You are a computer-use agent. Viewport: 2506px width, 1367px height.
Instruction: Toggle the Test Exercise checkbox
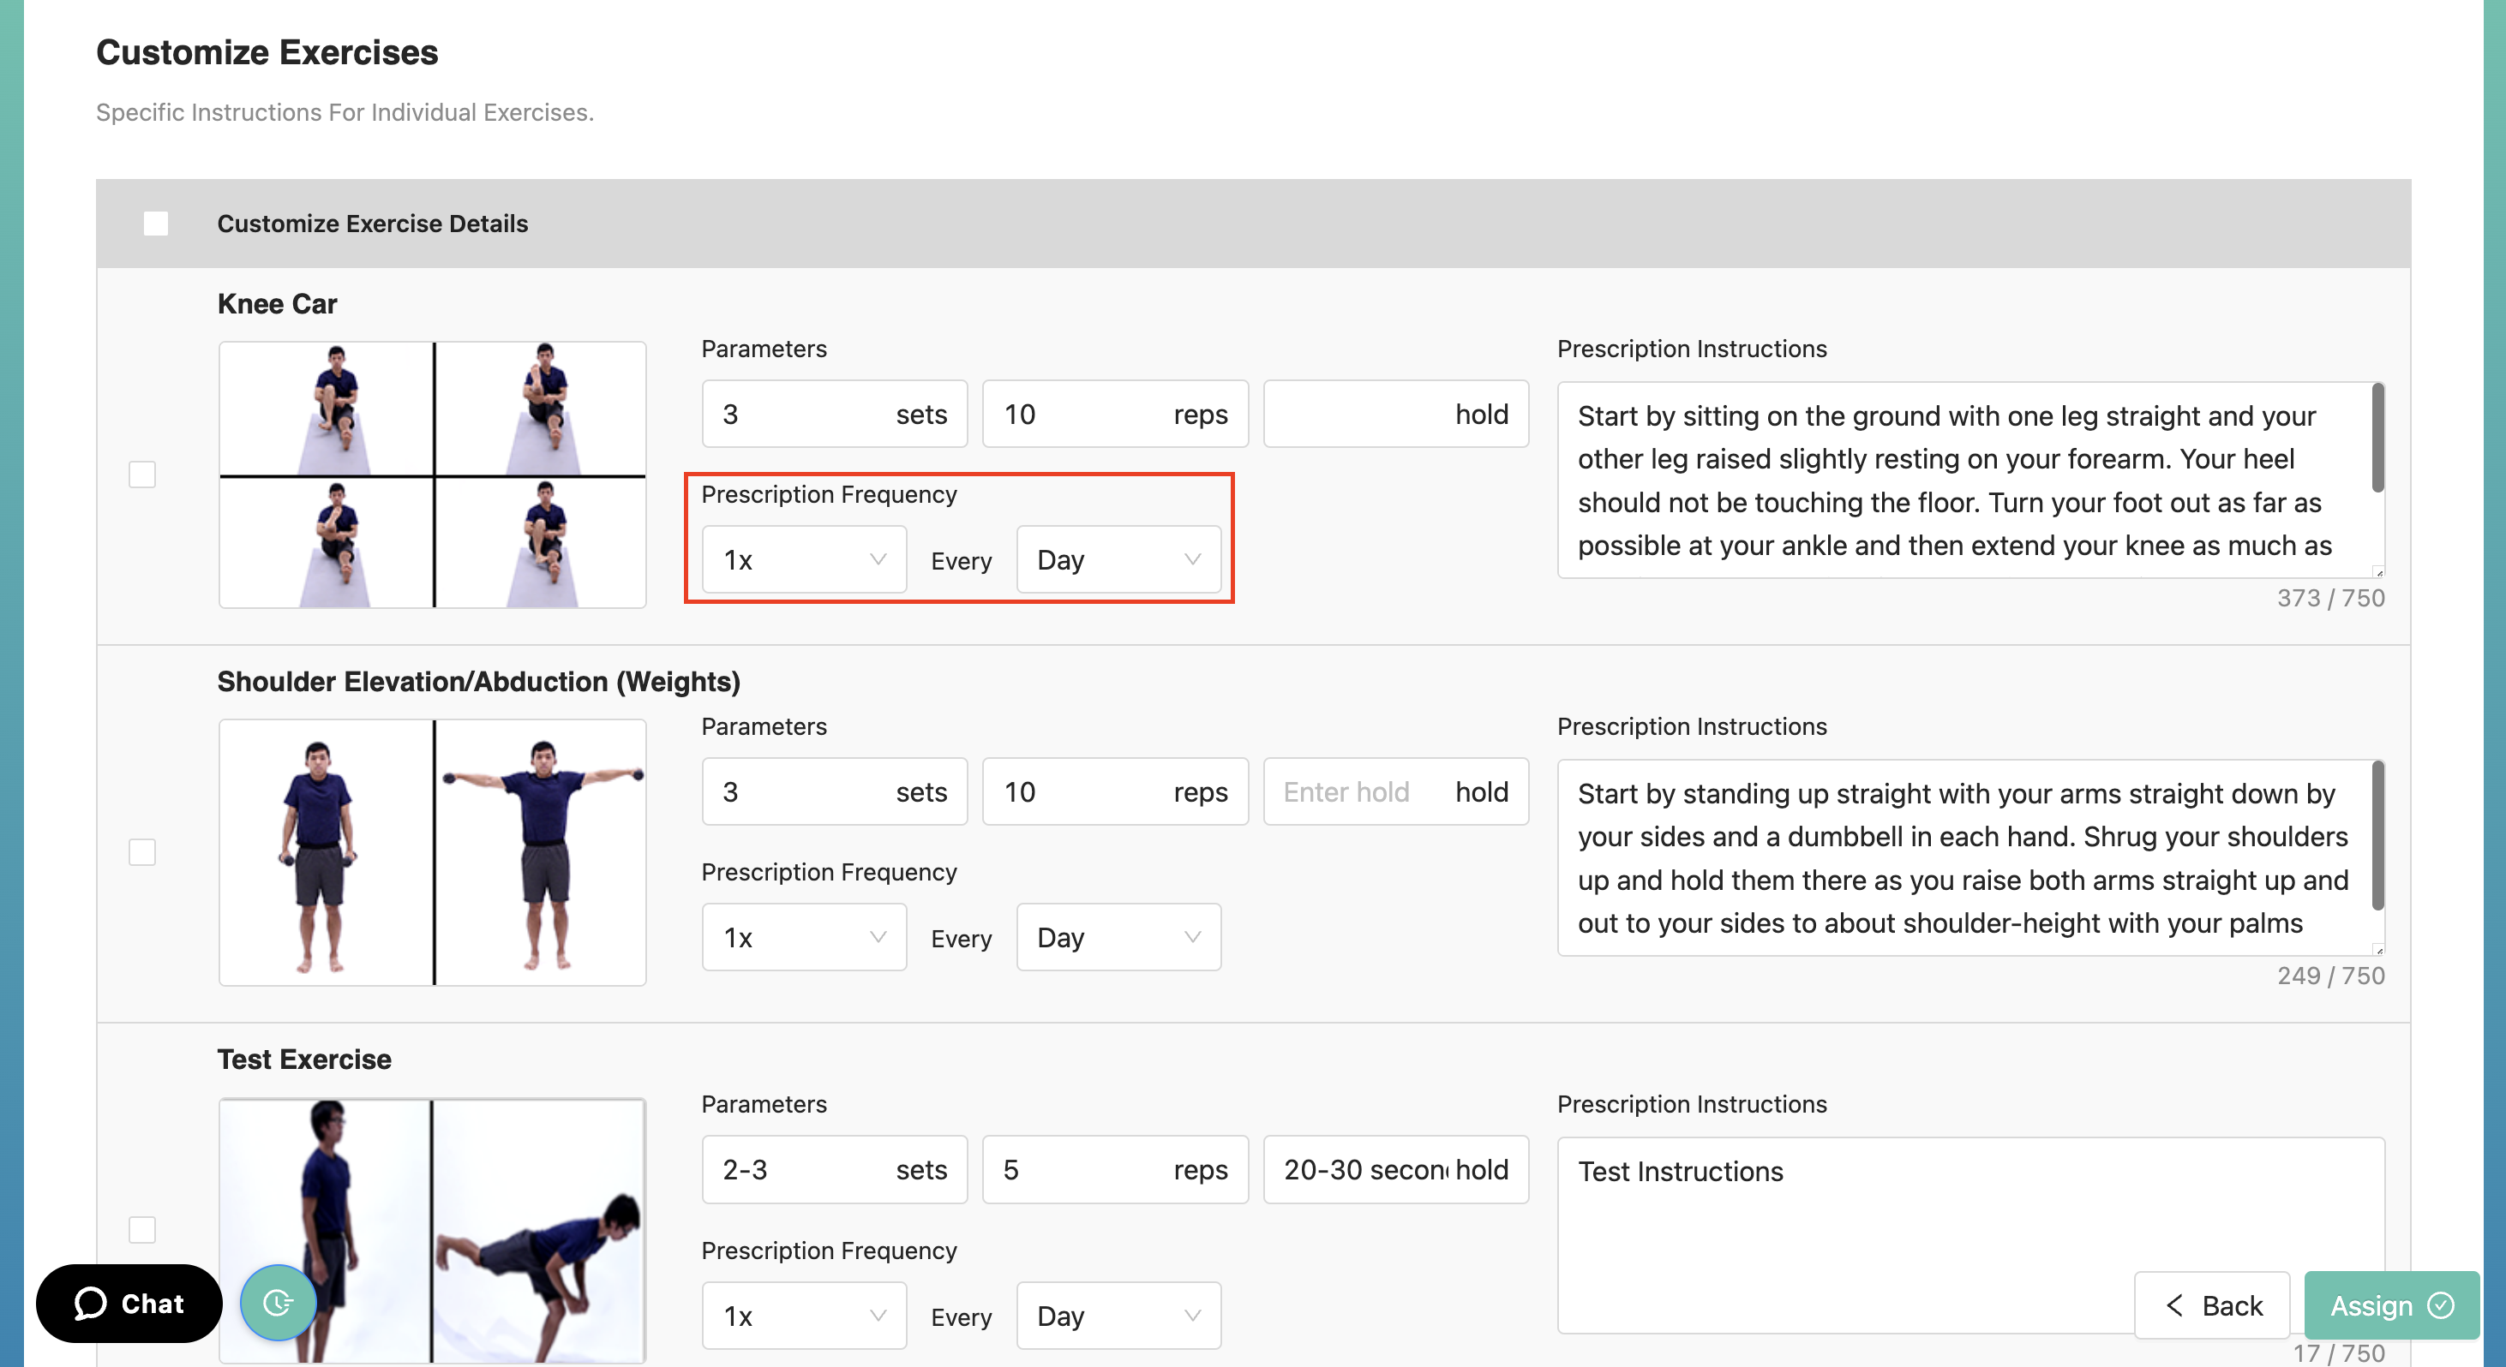coord(142,1229)
